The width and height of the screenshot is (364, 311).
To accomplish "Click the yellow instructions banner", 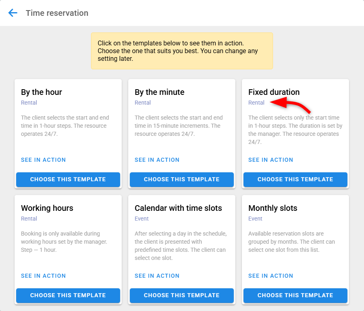I will 182,51.
